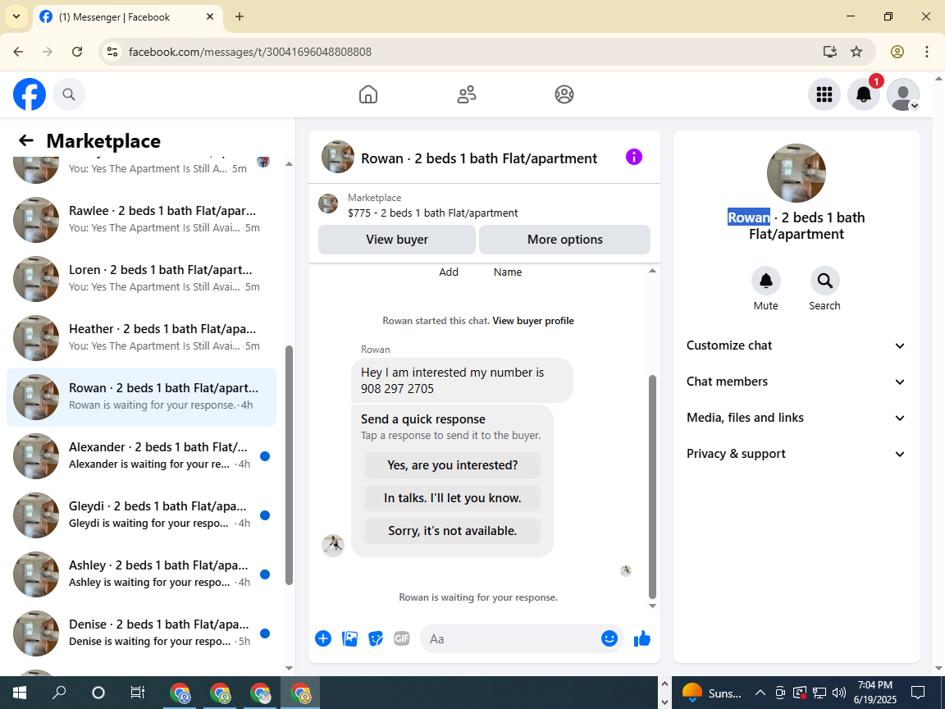Image resolution: width=945 pixels, height=709 pixels.
Task: Open Ashley conversation in the list
Action: [x=142, y=574]
